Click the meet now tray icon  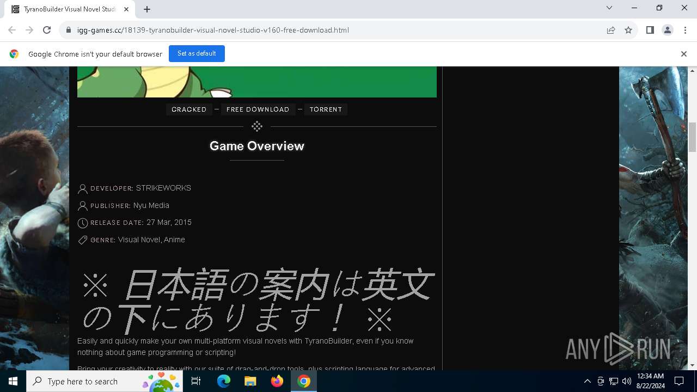click(601, 381)
